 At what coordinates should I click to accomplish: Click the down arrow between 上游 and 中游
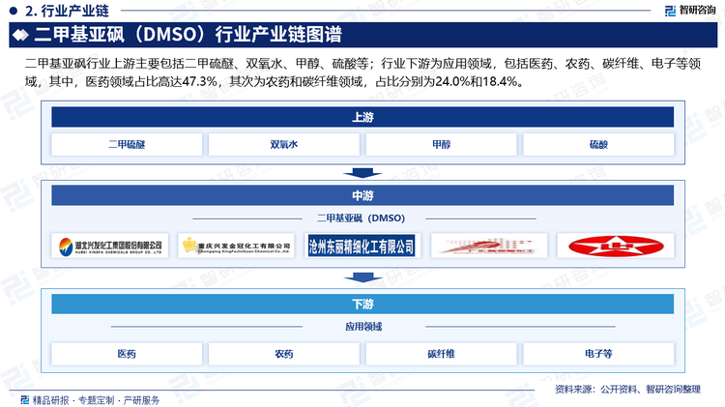click(x=362, y=173)
